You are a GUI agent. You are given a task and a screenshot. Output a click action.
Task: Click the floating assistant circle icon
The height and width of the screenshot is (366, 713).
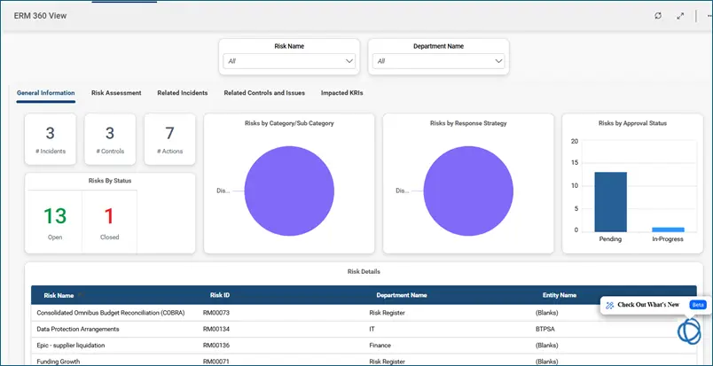click(x=690, y=330)
